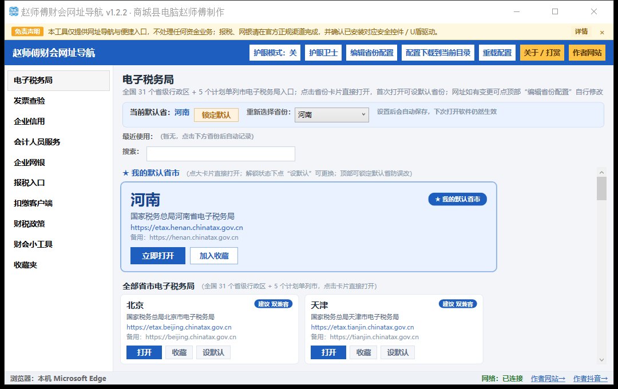Click 收藏 on the 天津 card
The width and height of the screenshot is (618, 389).
pyautogui.click(x=363, y=352)
